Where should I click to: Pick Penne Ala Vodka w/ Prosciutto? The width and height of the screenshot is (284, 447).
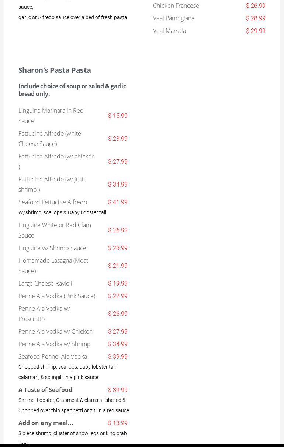pos(44,313)
